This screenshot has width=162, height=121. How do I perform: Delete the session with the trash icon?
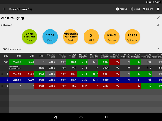coord(158,9)
